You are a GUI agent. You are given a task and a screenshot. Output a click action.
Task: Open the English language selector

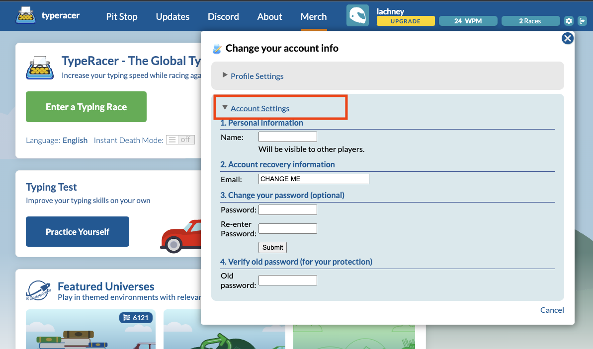pos(75,140)
